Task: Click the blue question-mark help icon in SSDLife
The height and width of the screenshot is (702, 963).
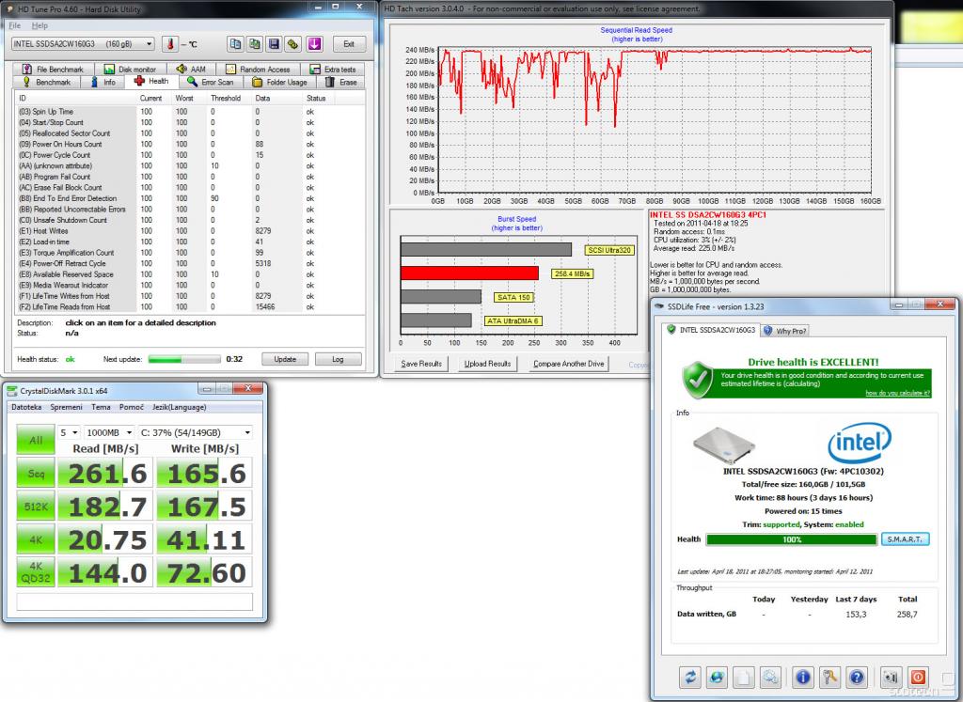Action: point(857,677)
